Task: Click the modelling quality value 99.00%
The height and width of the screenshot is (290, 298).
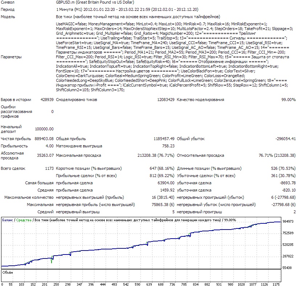Action: [289, 100]
